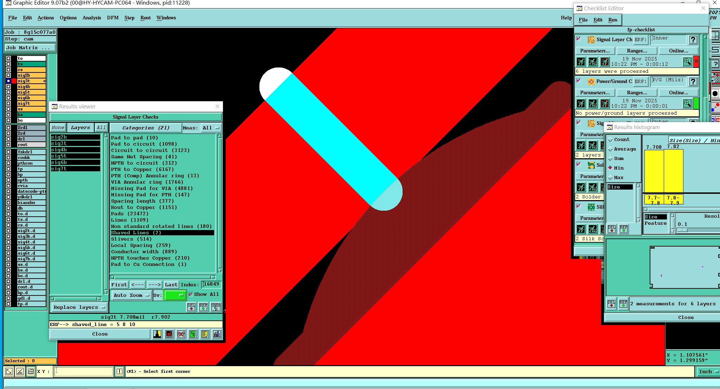
Task: Click the crossed-out REF icon
Action: [181, 334]
